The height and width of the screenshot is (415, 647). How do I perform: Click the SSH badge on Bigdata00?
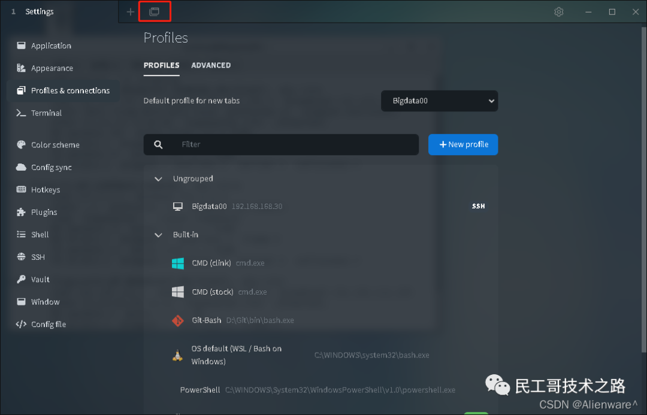(477, 205)
